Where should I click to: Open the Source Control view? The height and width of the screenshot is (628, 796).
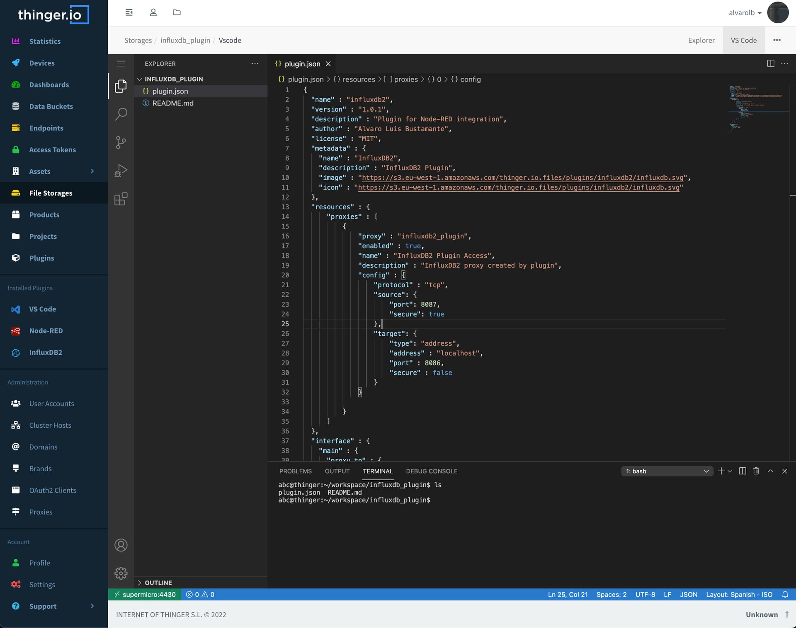(x=121, y=142)
